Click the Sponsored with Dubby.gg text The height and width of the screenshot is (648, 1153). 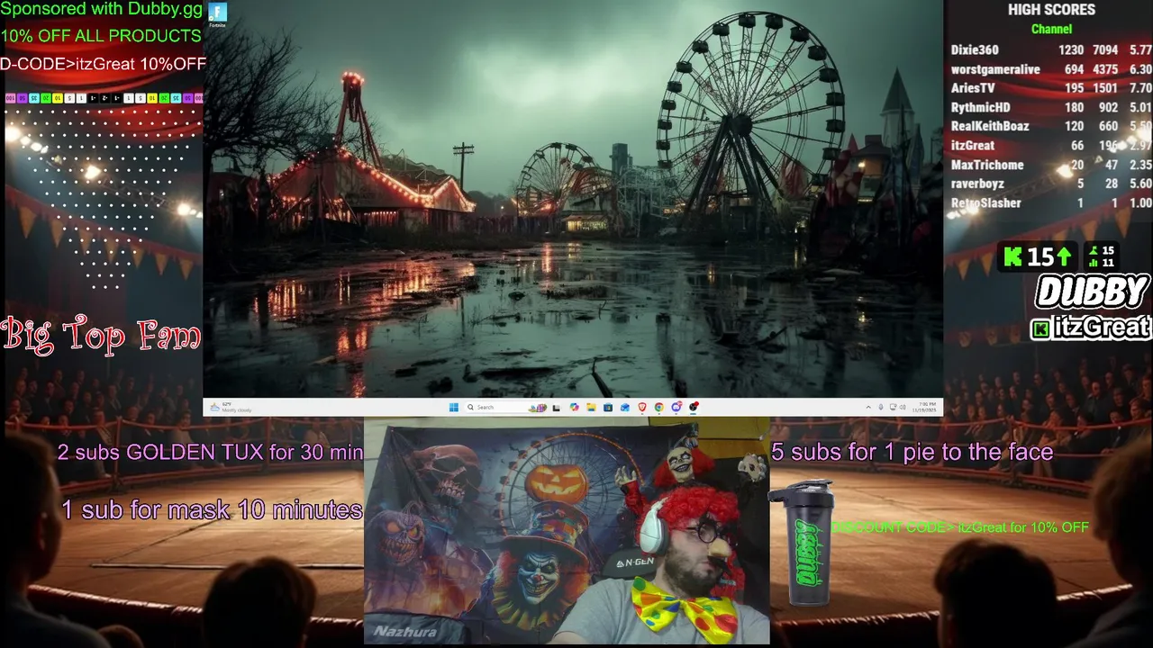point(101,10)
